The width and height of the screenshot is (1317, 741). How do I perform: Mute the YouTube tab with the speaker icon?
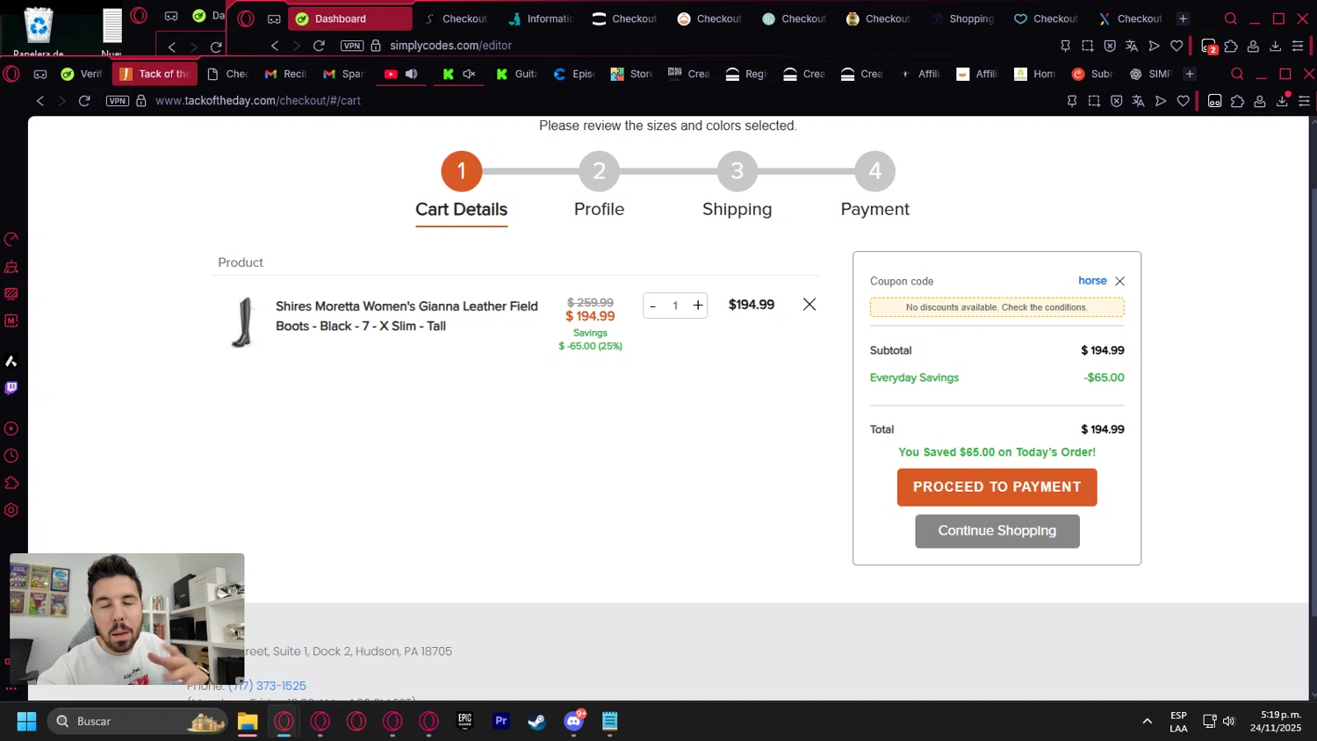point(411,74)
